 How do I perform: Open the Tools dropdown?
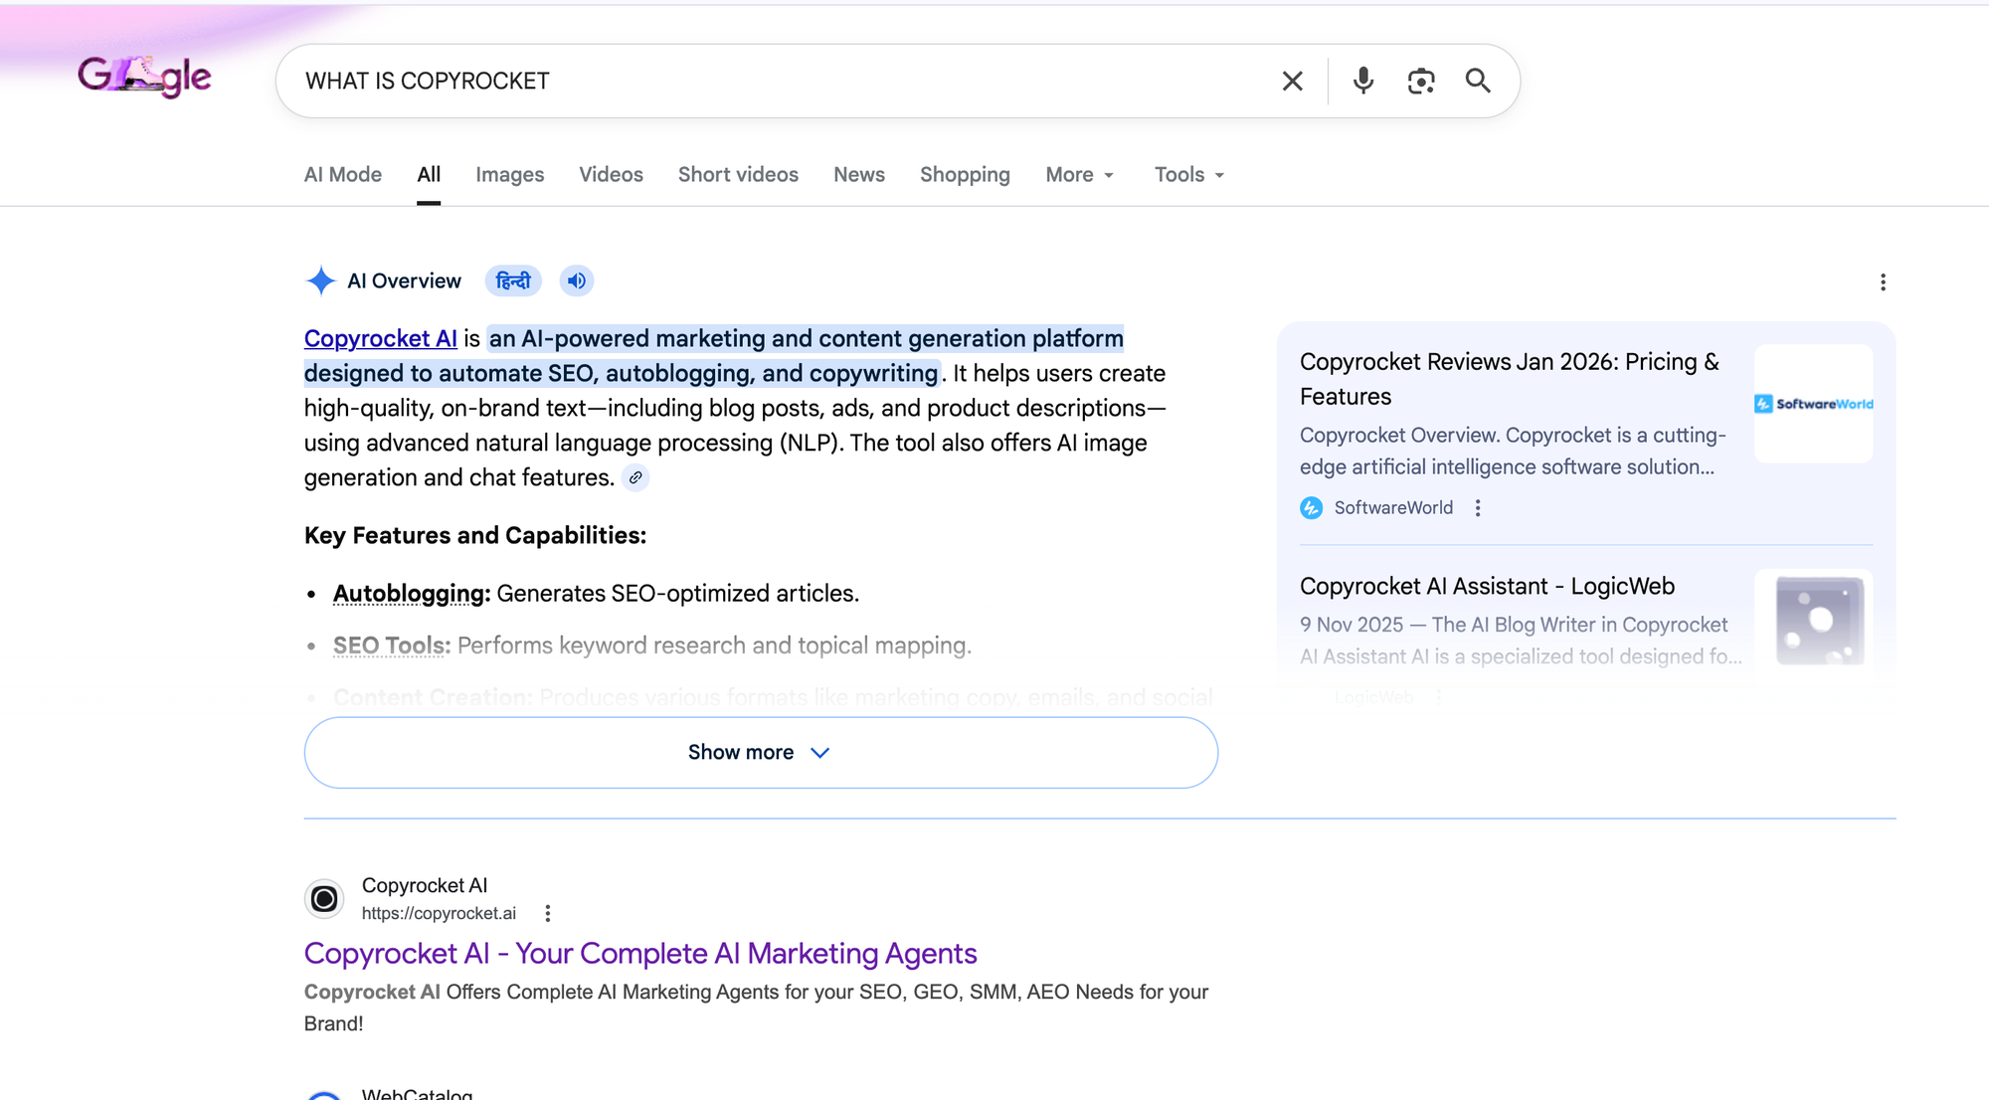point(1187,174)
